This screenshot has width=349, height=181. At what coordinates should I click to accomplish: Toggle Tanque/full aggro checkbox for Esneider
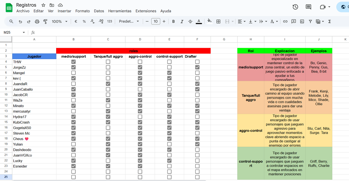tap(108, 166)
